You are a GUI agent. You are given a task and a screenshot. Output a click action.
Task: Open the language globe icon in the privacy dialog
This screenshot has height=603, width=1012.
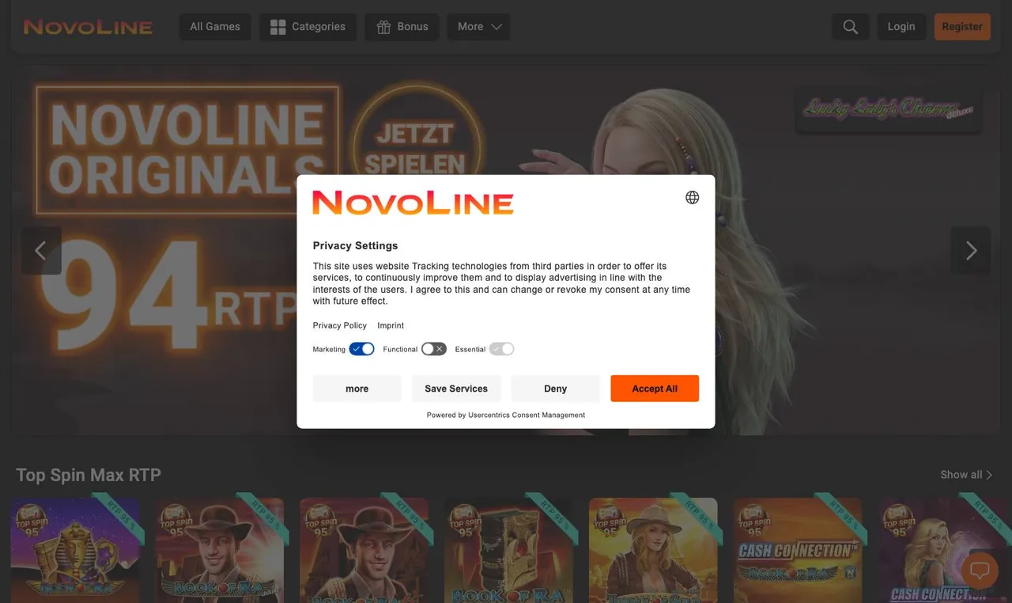click(693, 198)
